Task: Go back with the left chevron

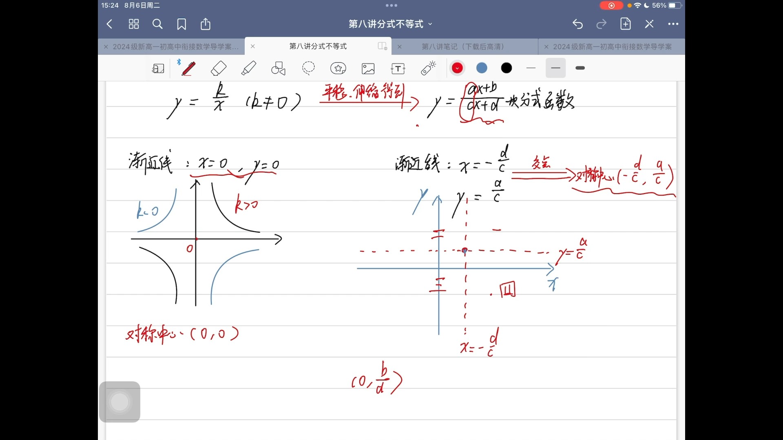Action: coord(109,24)
